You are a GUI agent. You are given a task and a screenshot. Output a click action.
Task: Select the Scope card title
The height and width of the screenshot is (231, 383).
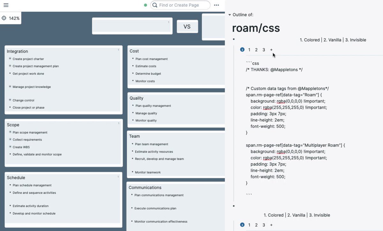pyautogui.click(x=13, y=125)
